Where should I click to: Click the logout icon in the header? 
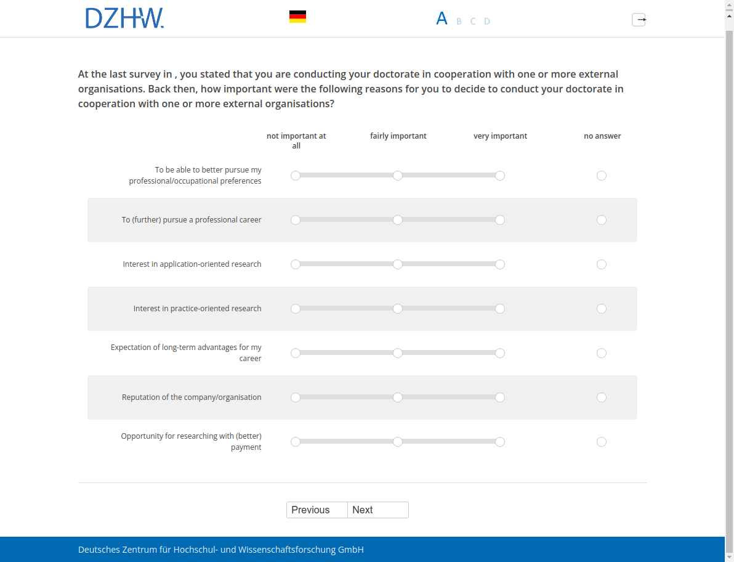(x=639, y=20)
